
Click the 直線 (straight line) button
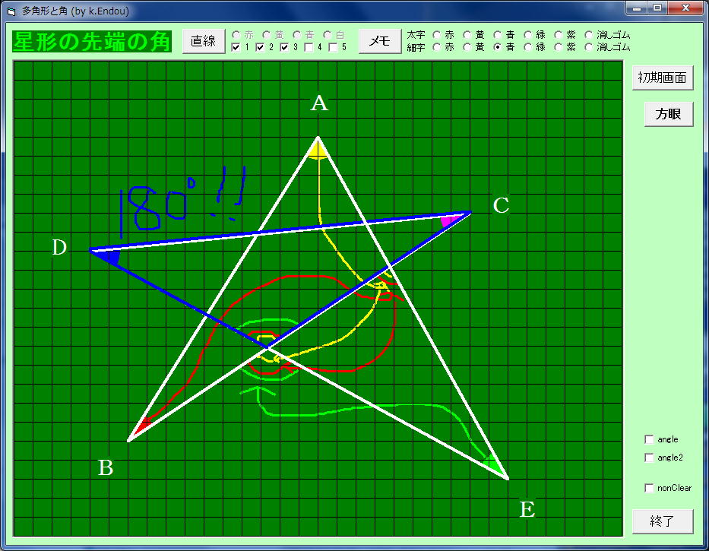tap(204, 41)
